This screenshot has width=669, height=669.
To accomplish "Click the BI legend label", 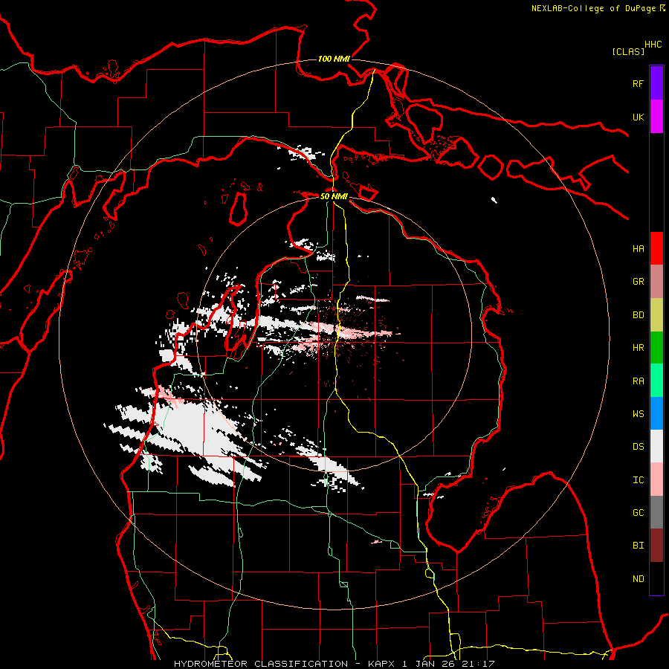I will click(638, 546).
